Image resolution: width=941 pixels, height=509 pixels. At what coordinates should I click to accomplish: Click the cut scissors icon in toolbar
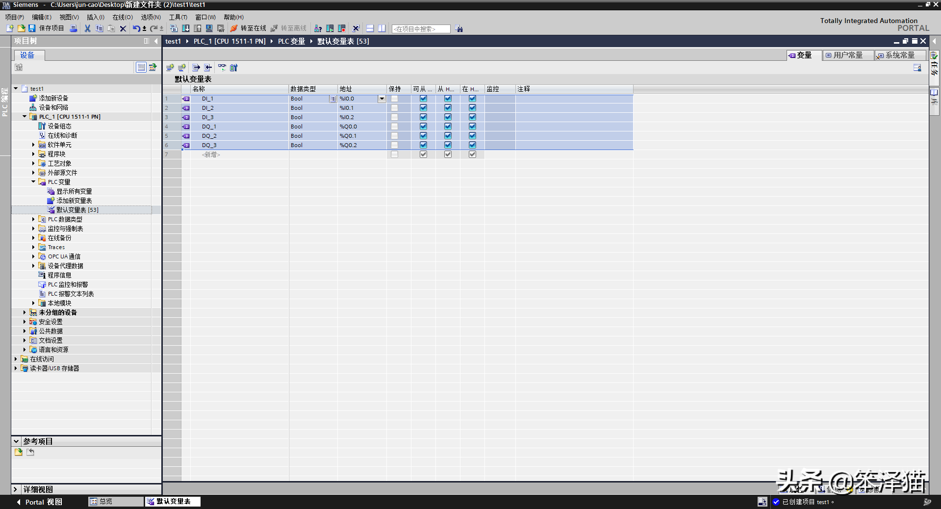coord(87,28)
